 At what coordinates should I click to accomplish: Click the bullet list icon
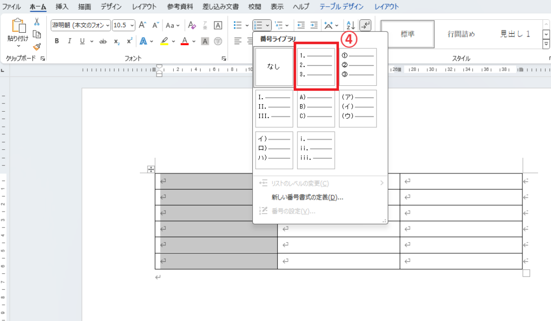[x=238, y=25]
